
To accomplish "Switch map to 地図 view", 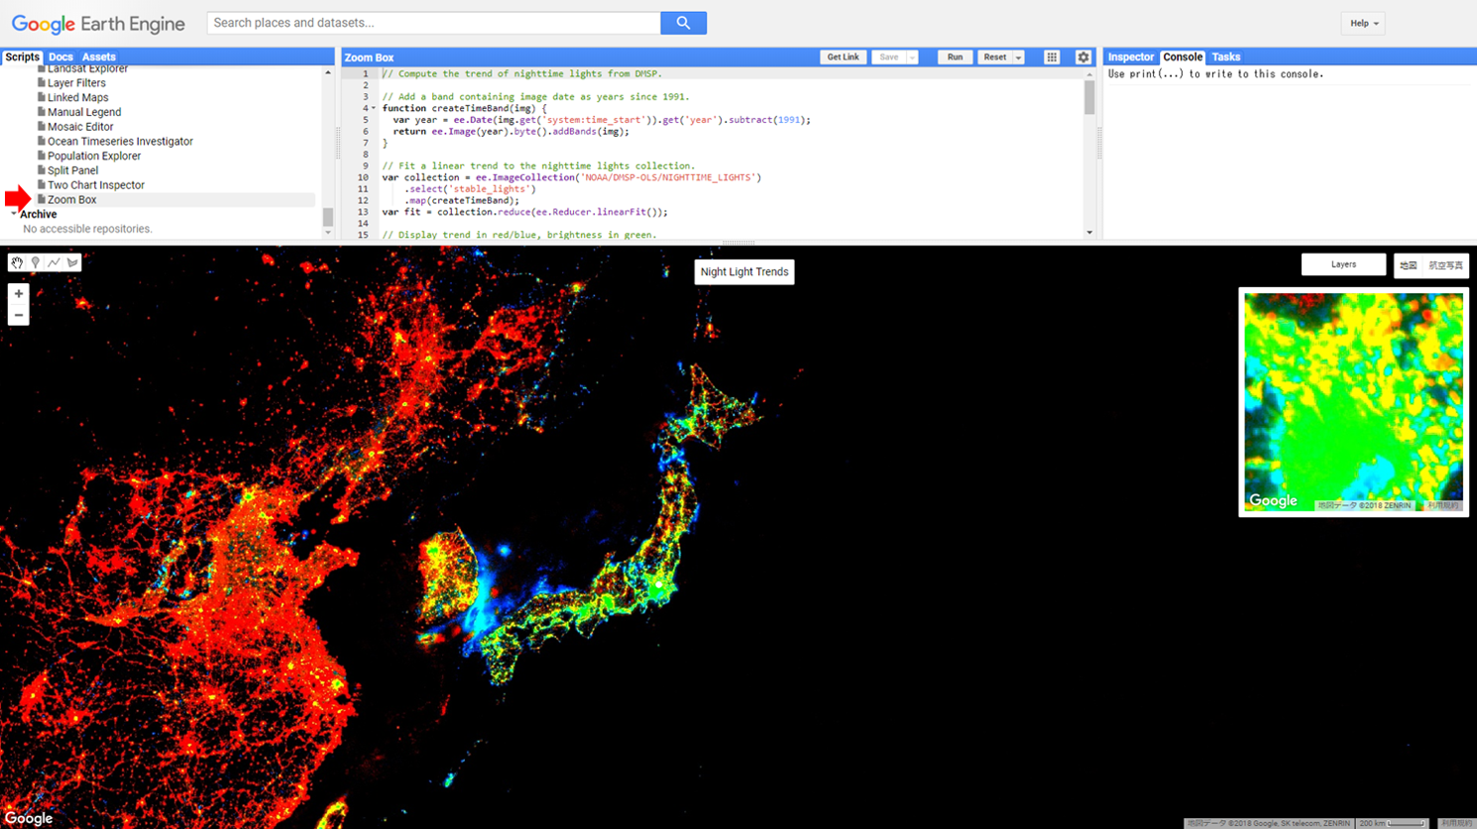I will click(1408, 265).
